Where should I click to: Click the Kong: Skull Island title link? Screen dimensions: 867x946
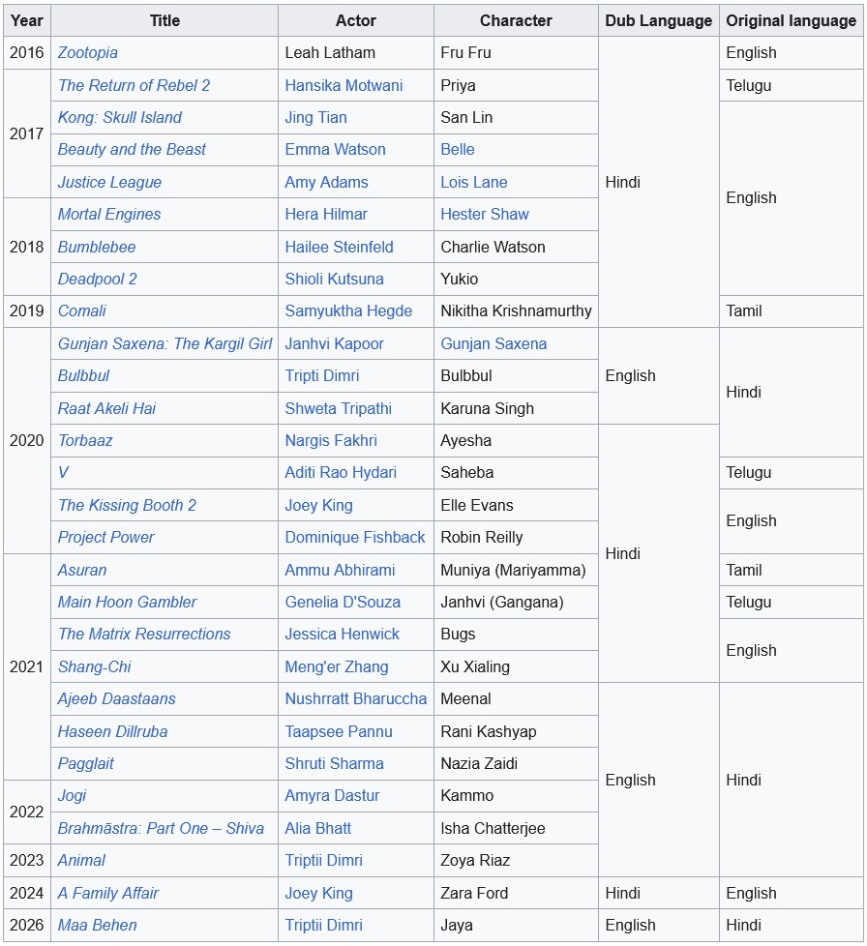[x=119, y=117]
